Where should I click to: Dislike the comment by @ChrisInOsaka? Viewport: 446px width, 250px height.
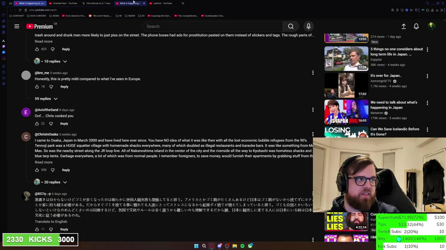pyautogui.click(x=53, y=170)
